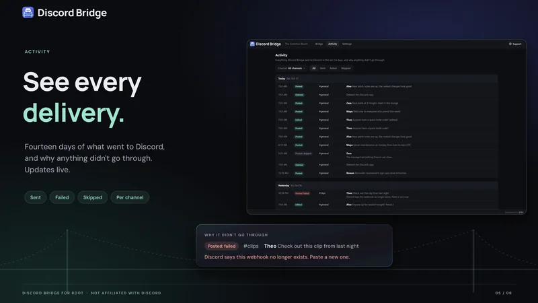Click 'The message had nothing Discord can show' note
Viewport: 538px width, 303px height.
(x=369, y=158)
